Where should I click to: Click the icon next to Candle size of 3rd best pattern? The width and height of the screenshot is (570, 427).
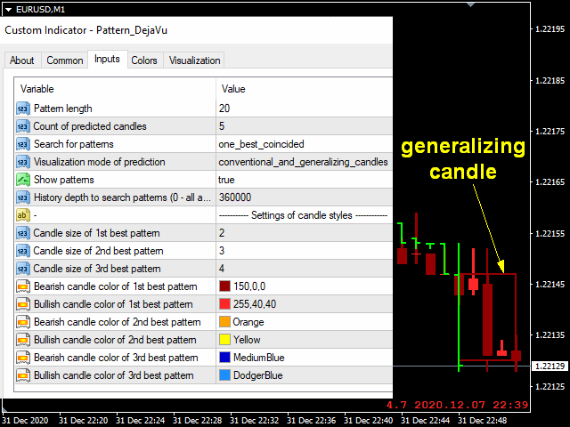(x=23, y=269)
